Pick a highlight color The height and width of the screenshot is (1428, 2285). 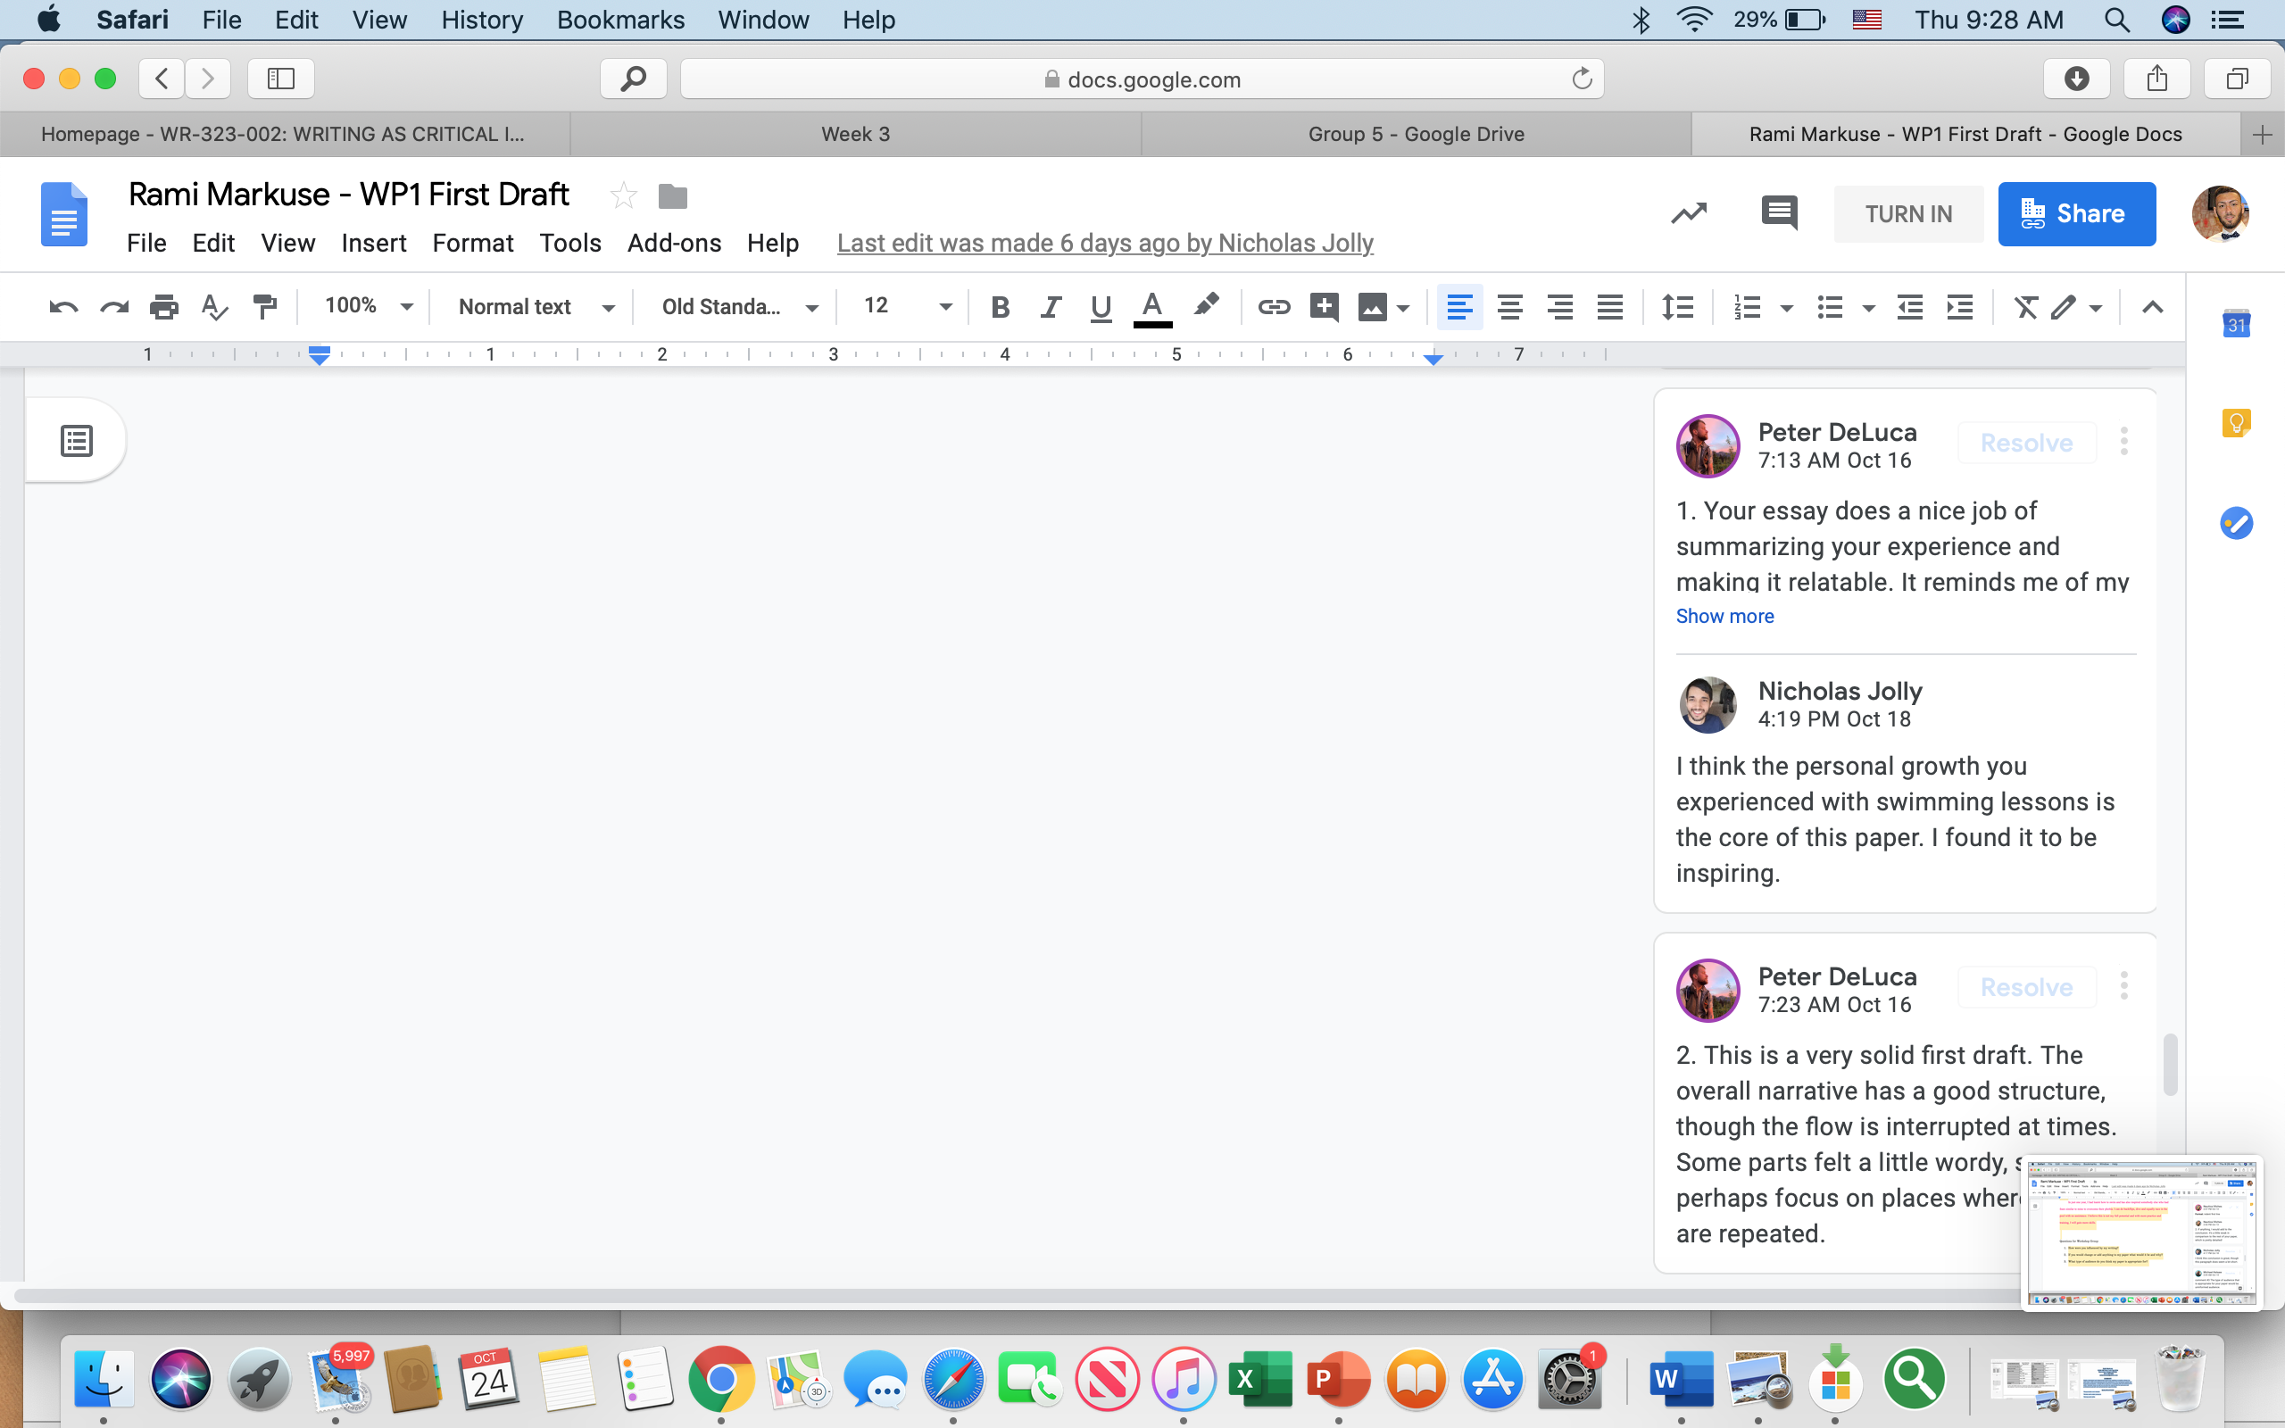(x=1206, y=306)
